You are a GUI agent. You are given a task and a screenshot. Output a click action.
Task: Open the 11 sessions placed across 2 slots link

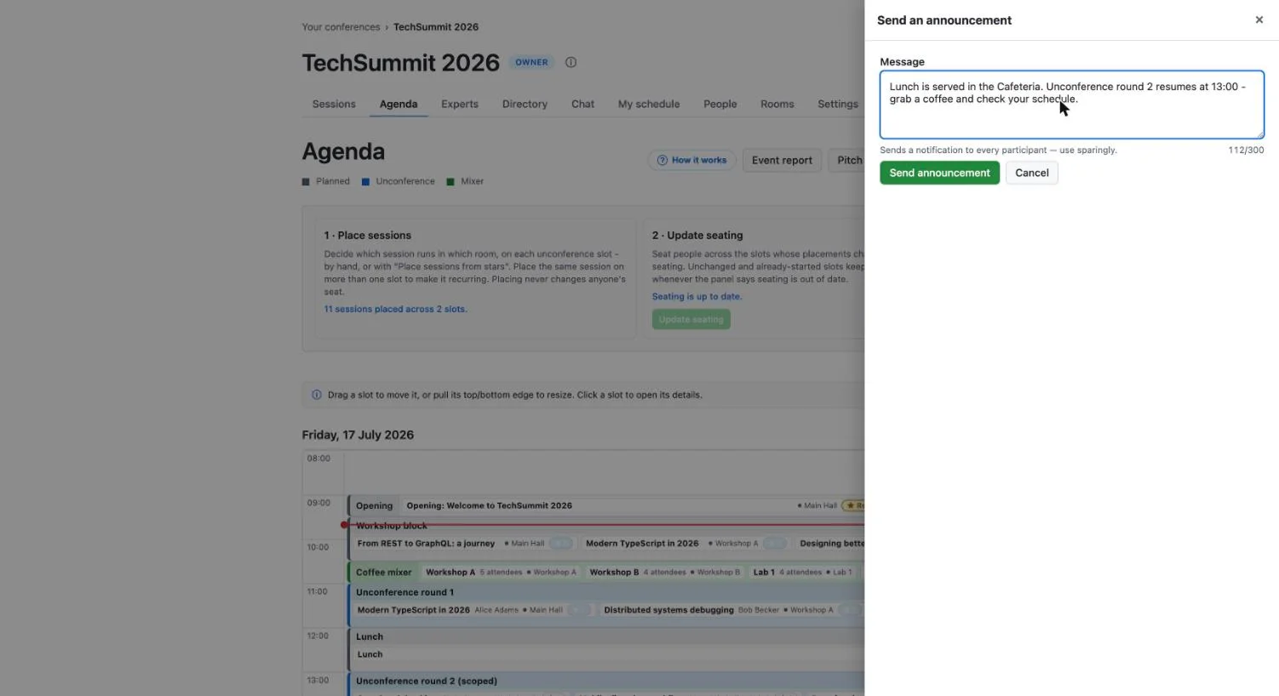(395, 309)
